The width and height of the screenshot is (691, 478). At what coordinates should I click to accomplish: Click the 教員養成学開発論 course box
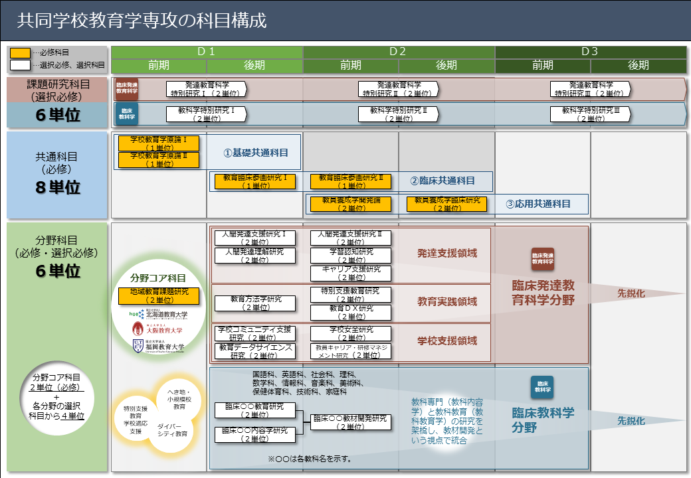click(351, 204)
